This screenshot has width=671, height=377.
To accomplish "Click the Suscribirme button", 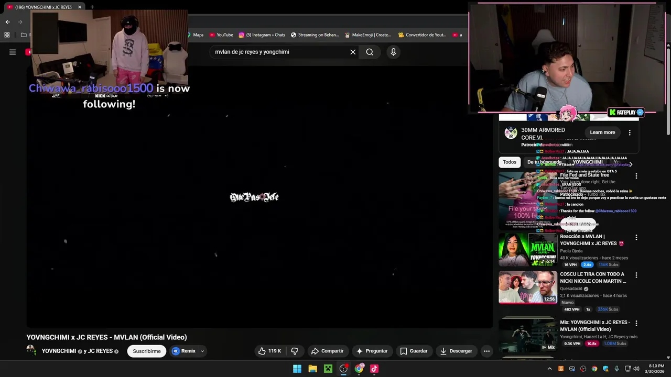I will 147,351.
